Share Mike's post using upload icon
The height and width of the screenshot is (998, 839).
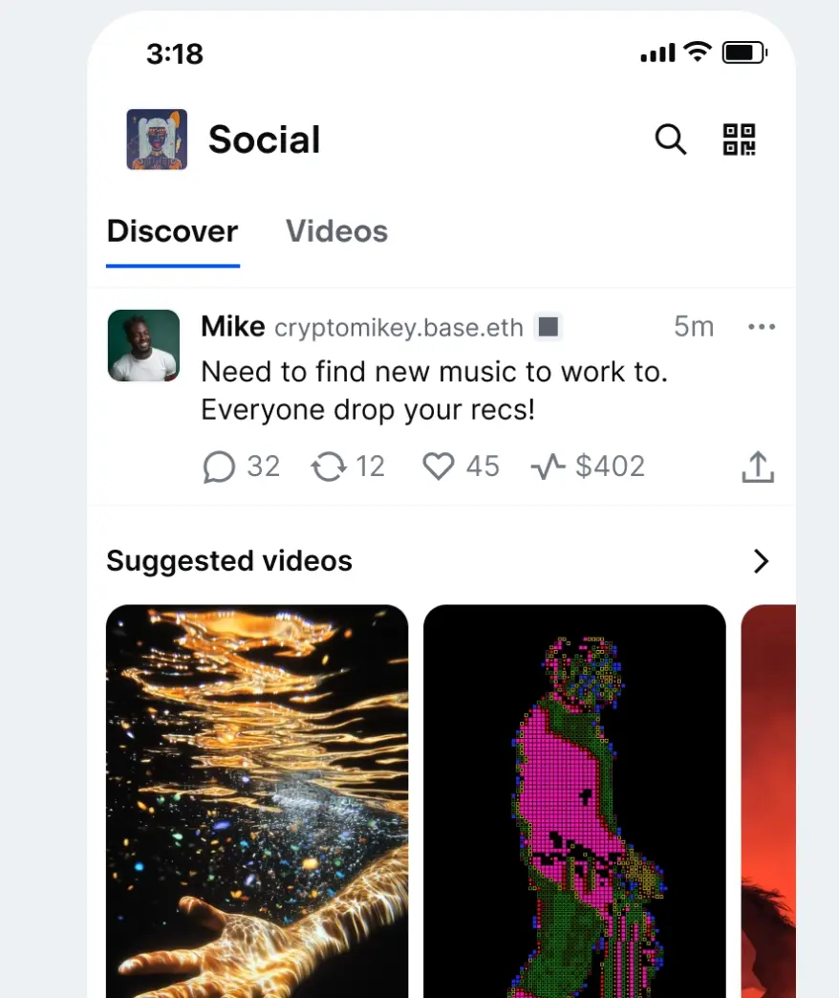pyautogui.click(x=758, y=466)
